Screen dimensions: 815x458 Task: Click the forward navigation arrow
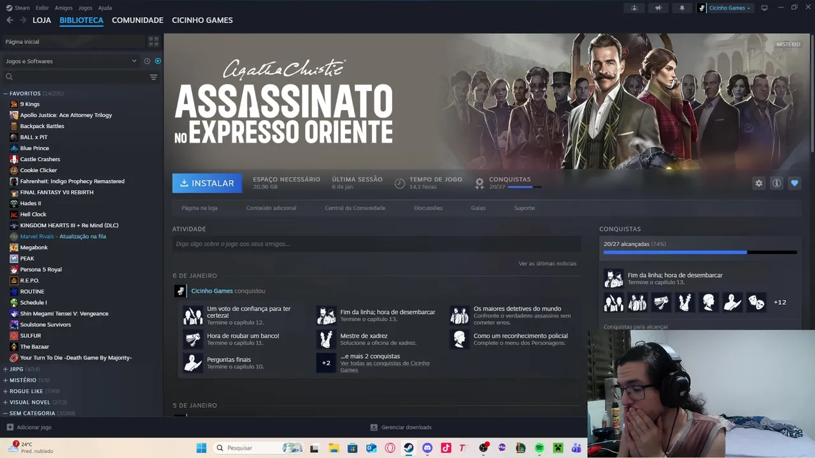point(23,20)
